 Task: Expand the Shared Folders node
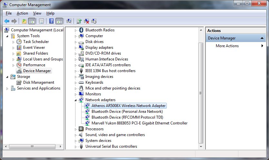point(13,54)
